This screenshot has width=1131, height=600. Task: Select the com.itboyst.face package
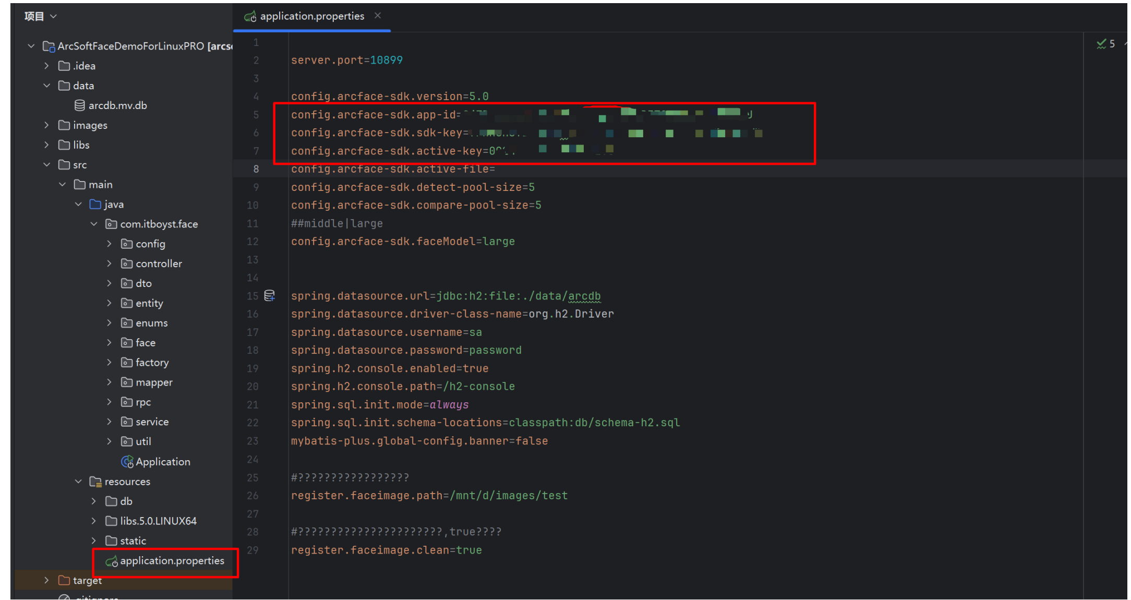(159, 224)
